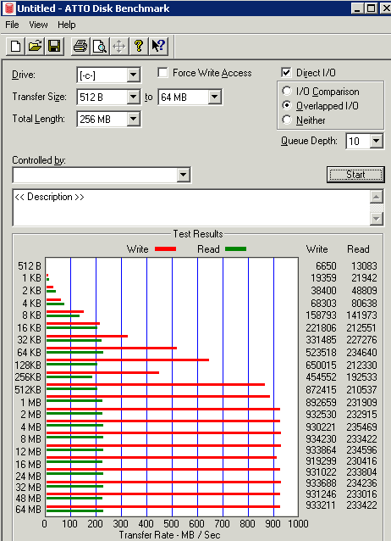The width and height of the screenshot is (391, 541).
Task: Click read value 13083 in results
Action: 364,266
